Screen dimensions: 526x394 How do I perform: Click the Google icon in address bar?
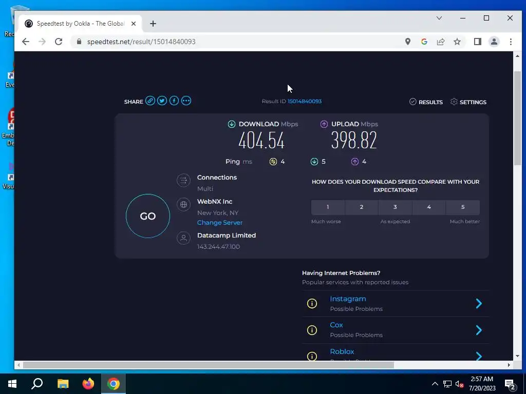tap(424, 42)
